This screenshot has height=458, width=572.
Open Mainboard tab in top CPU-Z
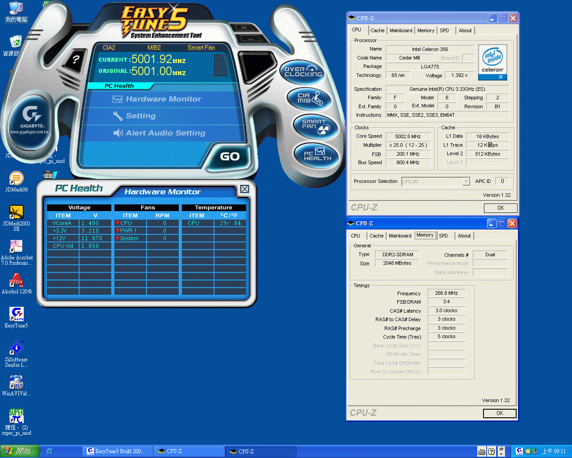(x=401, y=30)
